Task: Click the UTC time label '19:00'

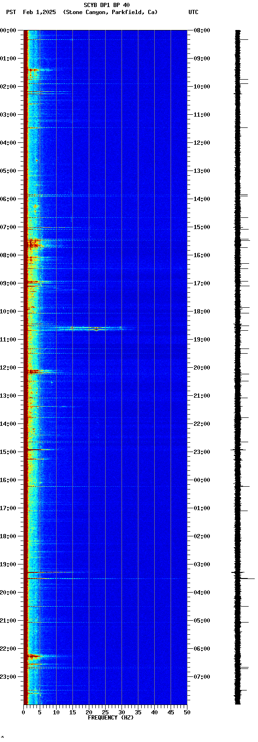Action: tap(202, 340)
